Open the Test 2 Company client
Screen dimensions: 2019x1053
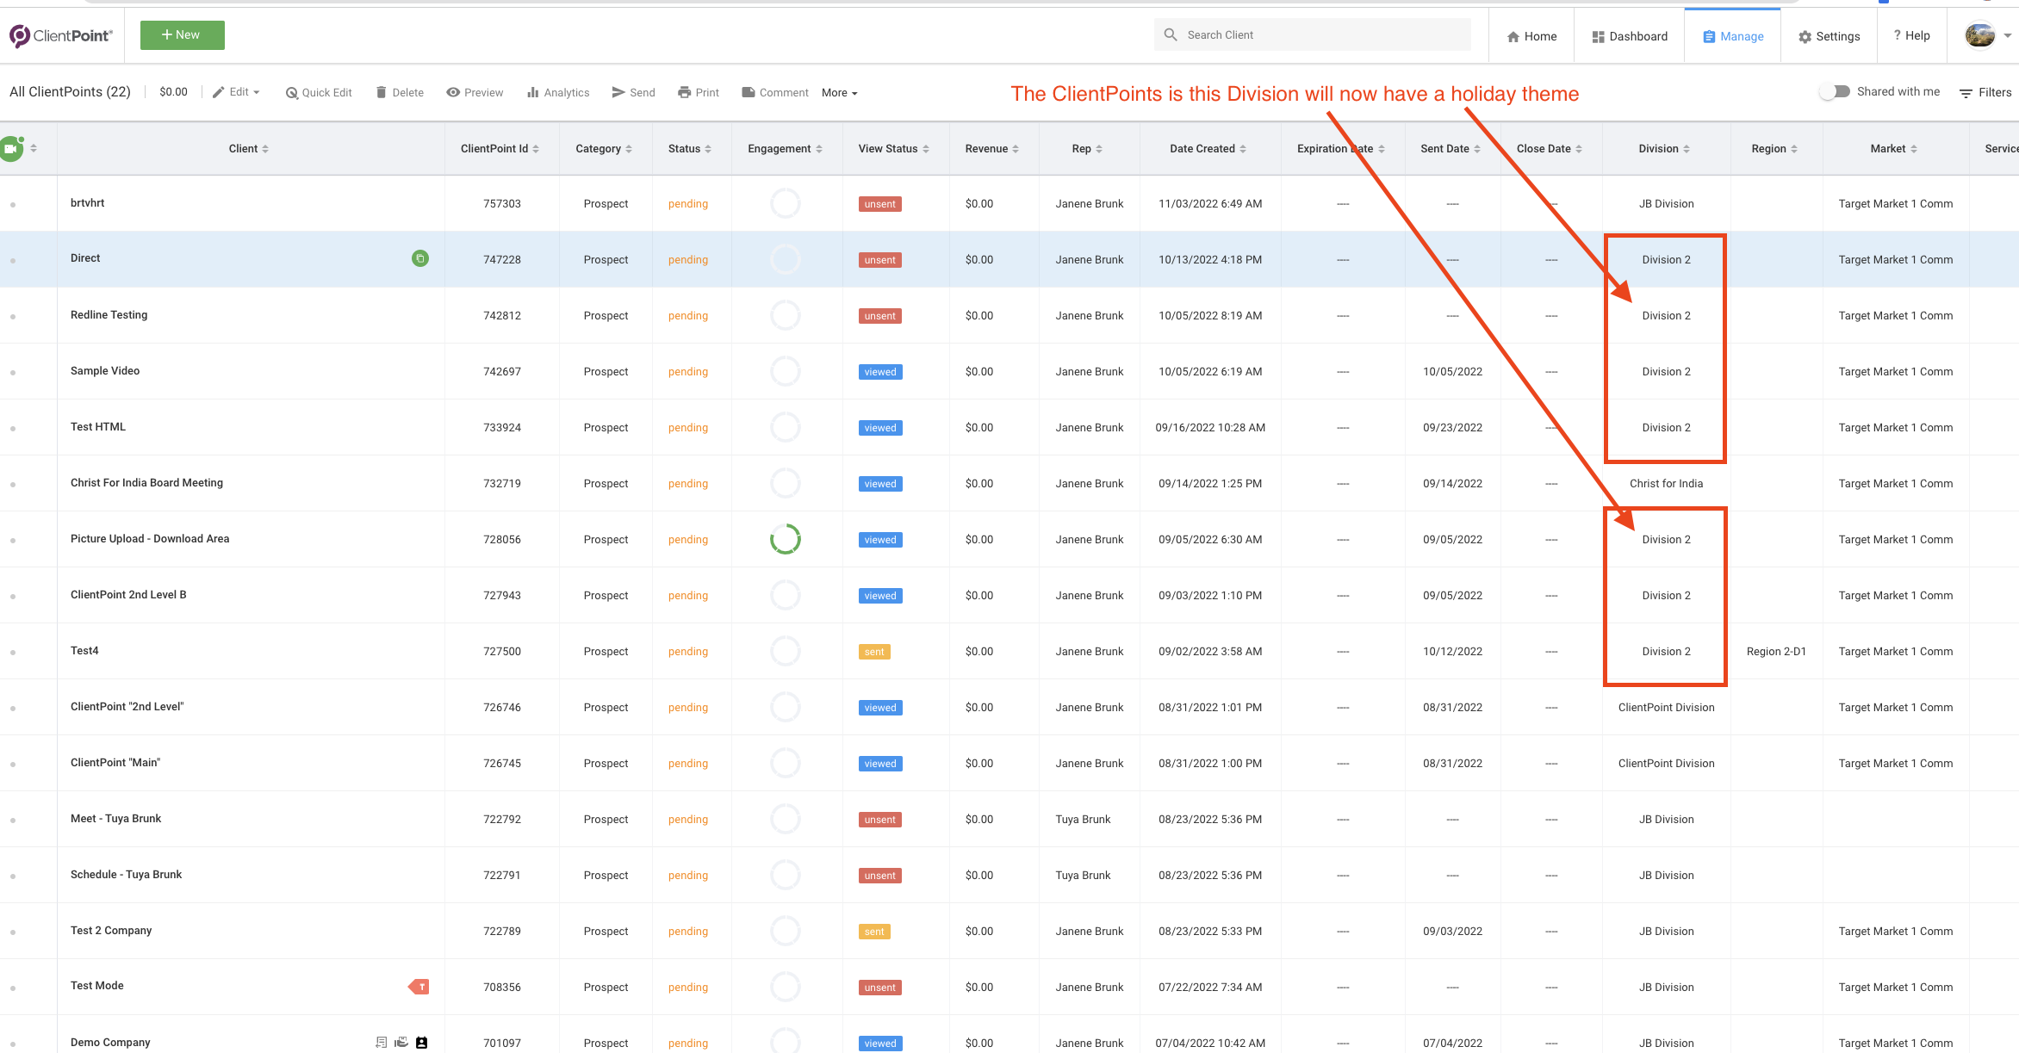click(111, 931)
